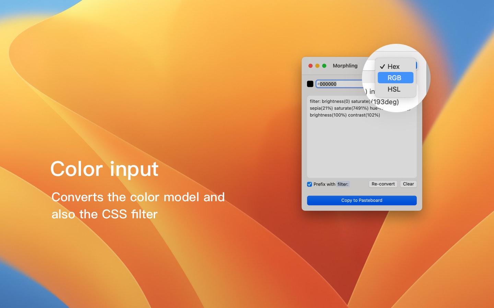Close the Morphling window
This screenshot has height=308, width=494.
(310, 66)
